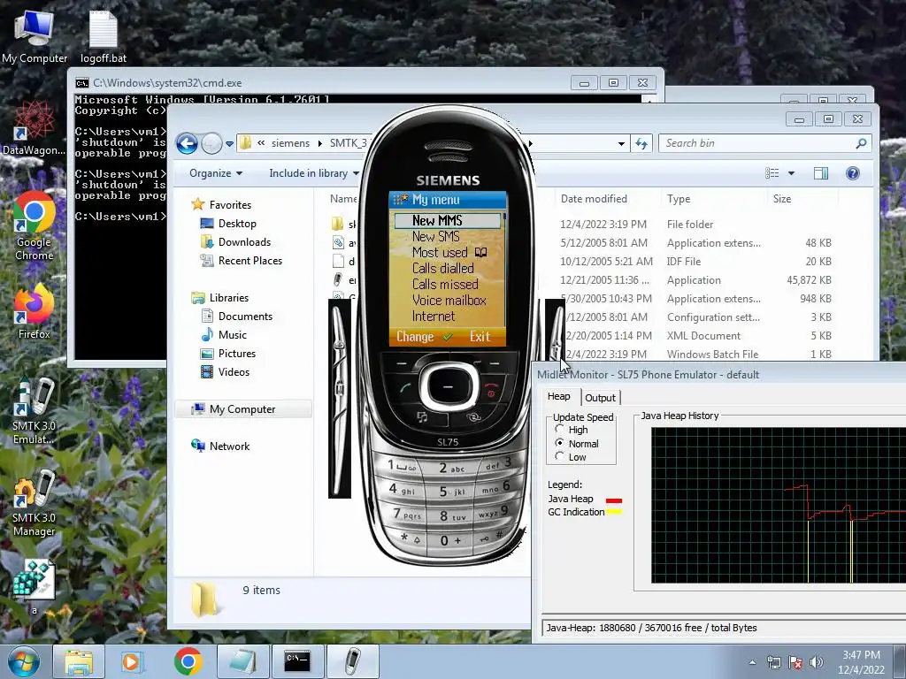Image resolution: width=906 pixels, height=679 pixels.
Task: Click the left soft key on the phone
Action: [403, 363]
